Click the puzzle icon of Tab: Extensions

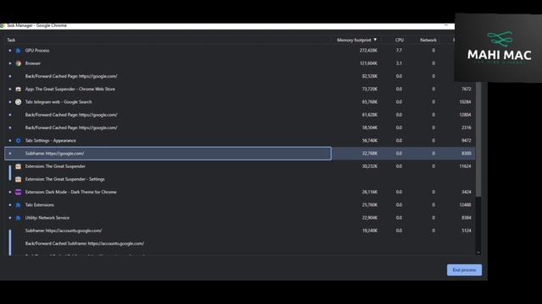point(19,205)
